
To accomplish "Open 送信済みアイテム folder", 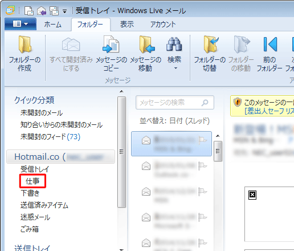I will tap(44, 205).
